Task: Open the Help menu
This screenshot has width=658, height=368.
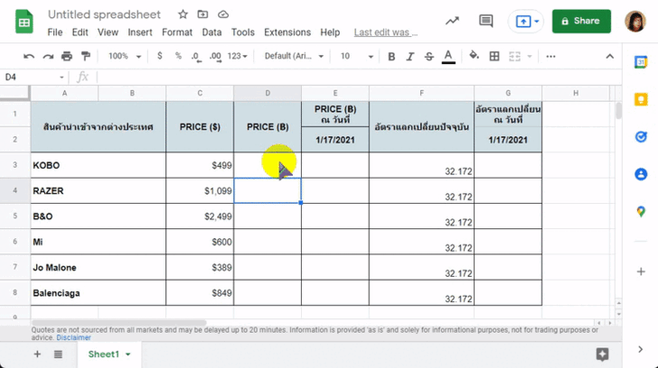Action: click(330, 32)
